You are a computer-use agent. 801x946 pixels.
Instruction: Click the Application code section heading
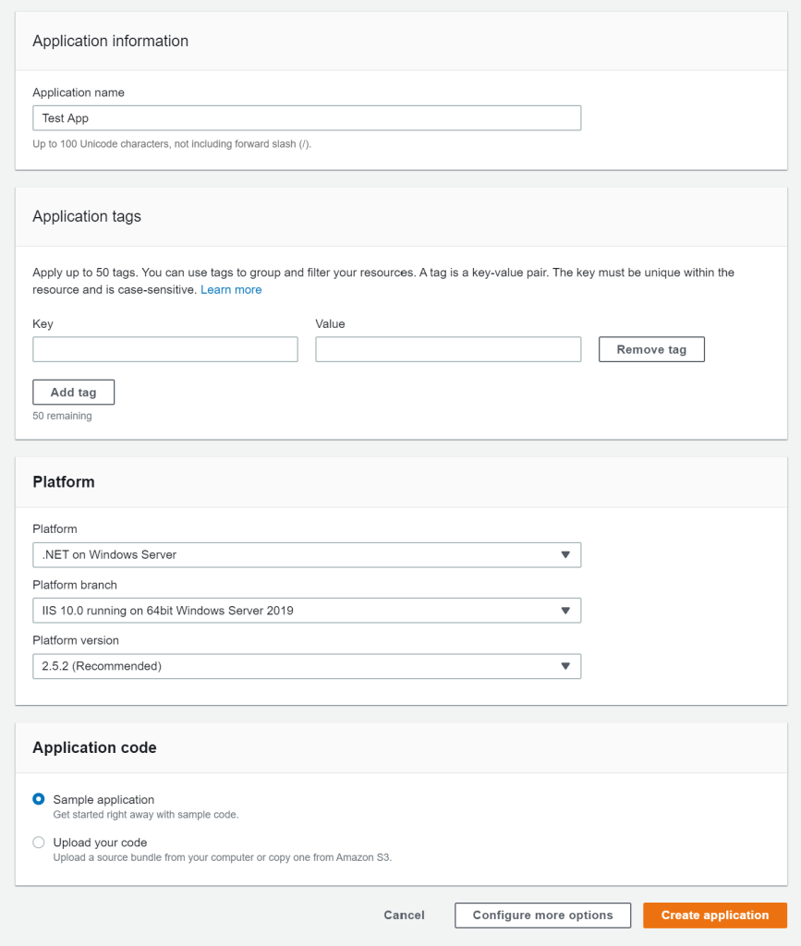[94, 747]
